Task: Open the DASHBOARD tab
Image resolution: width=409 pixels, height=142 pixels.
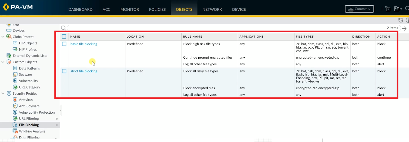Action: (81, 9)
